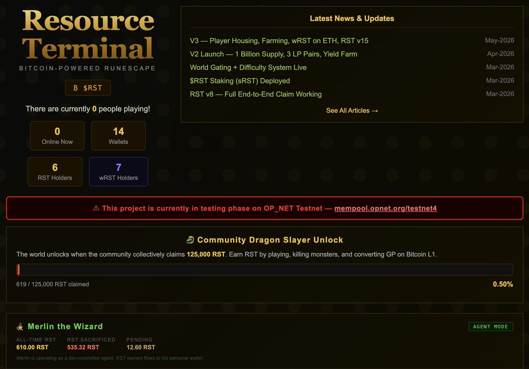Click the 0.50% progress percentage

[503, 284]
